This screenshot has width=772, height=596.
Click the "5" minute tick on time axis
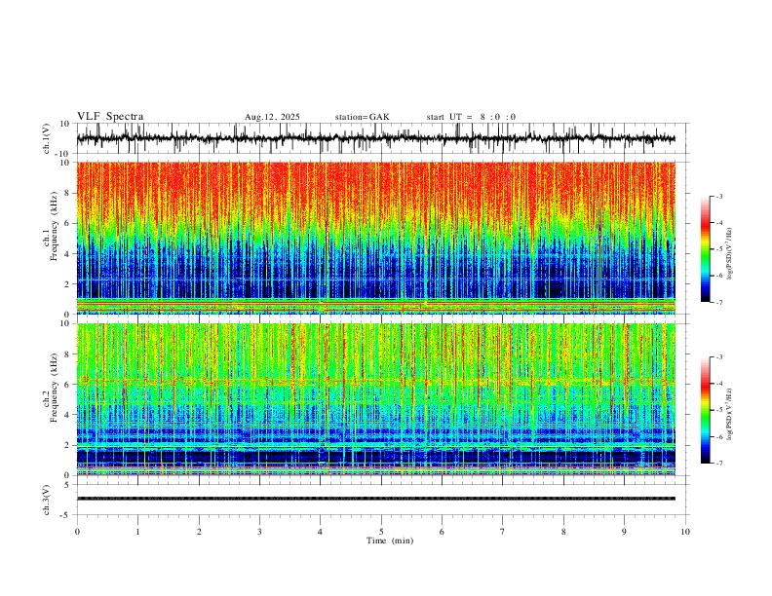tap(381, 532)
